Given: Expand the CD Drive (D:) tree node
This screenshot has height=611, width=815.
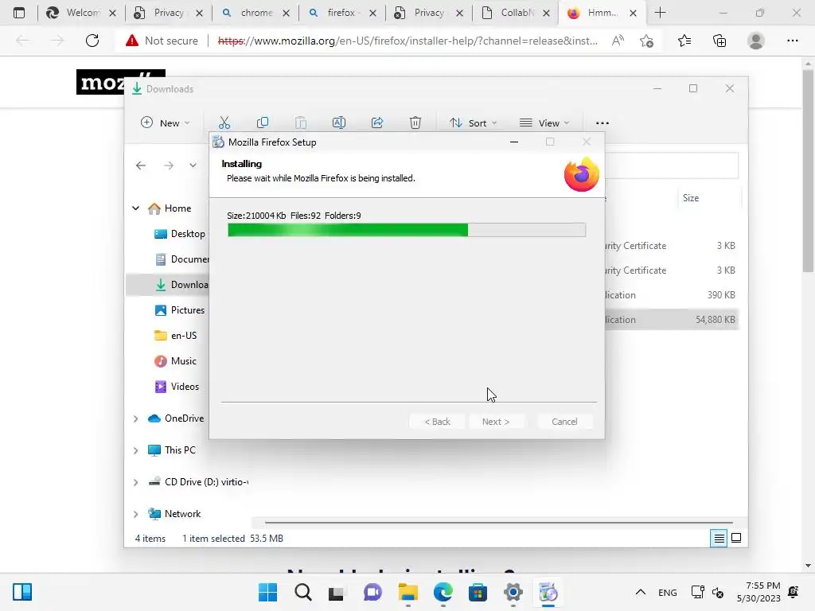Looking at the screenshot, I should (135, 482).
